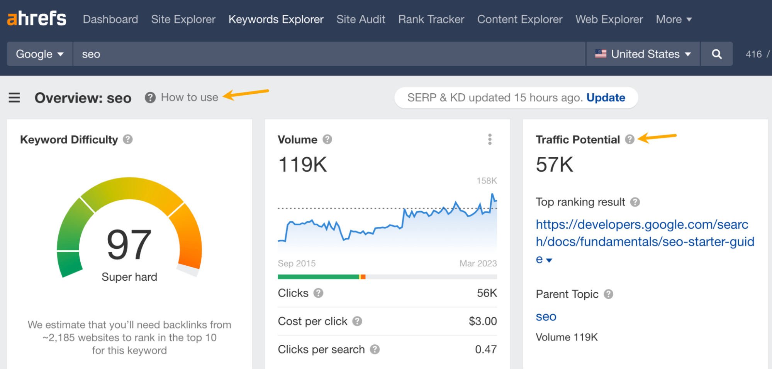Click the Volume help question icon
Image resolution: width=772 pixels, height=369 pixels.
[x=327, y=140]
